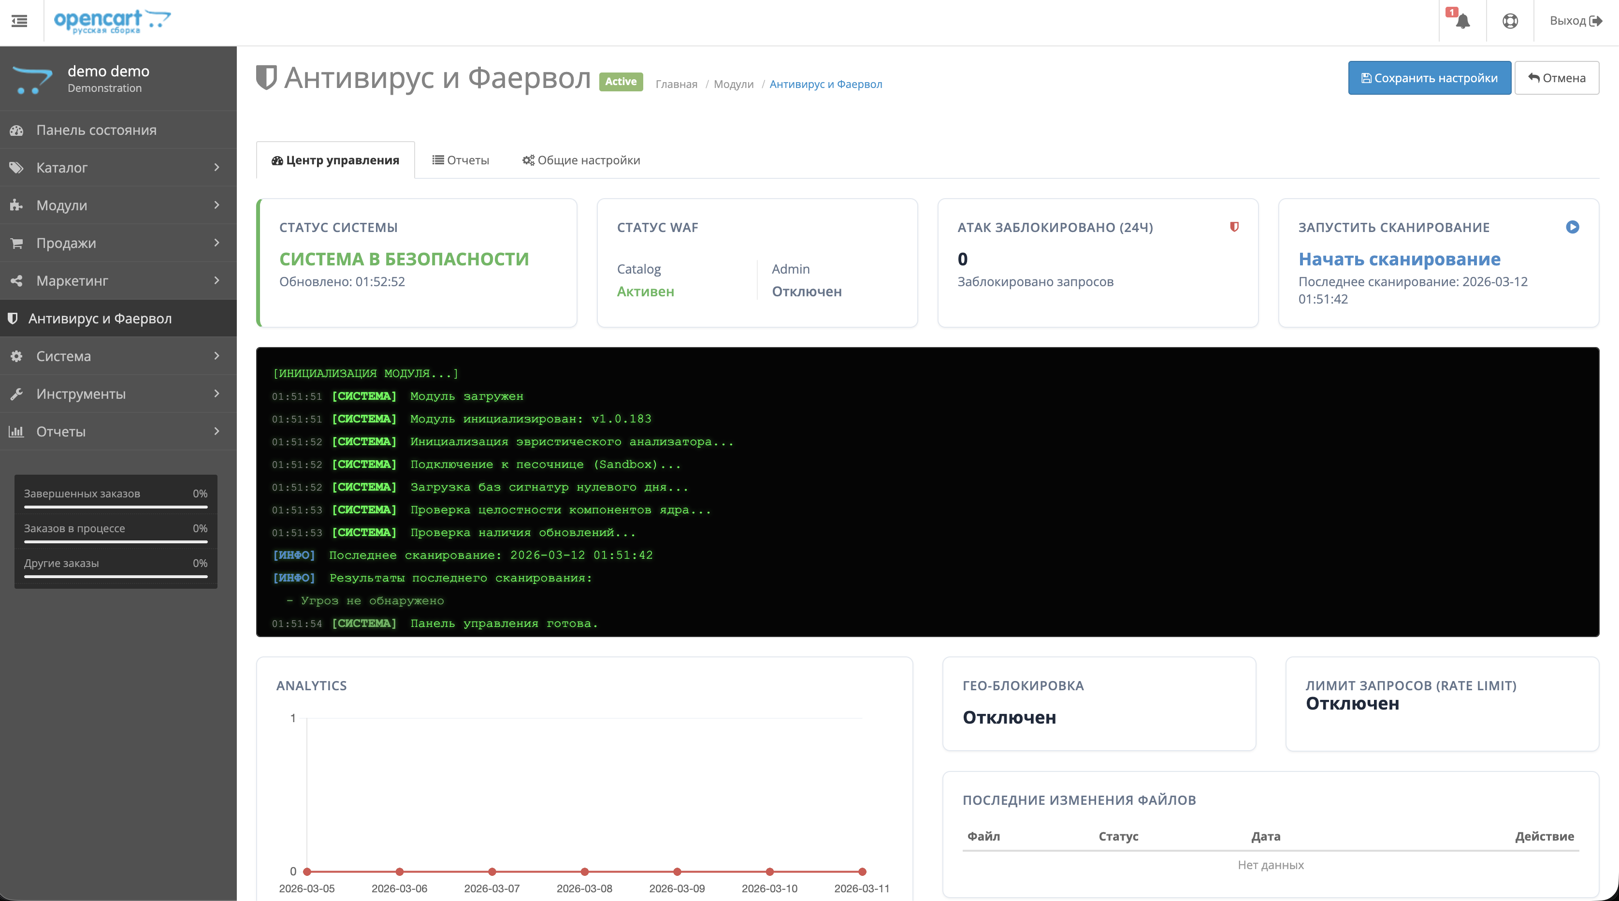Open the notifications bell icon
1619x901 pixels.
point(1462,21)
